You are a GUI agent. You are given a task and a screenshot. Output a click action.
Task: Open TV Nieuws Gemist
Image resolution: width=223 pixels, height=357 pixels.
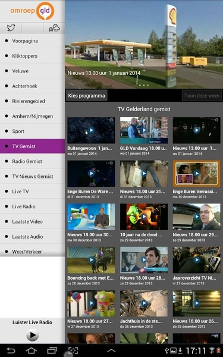[x=32, y=176]
